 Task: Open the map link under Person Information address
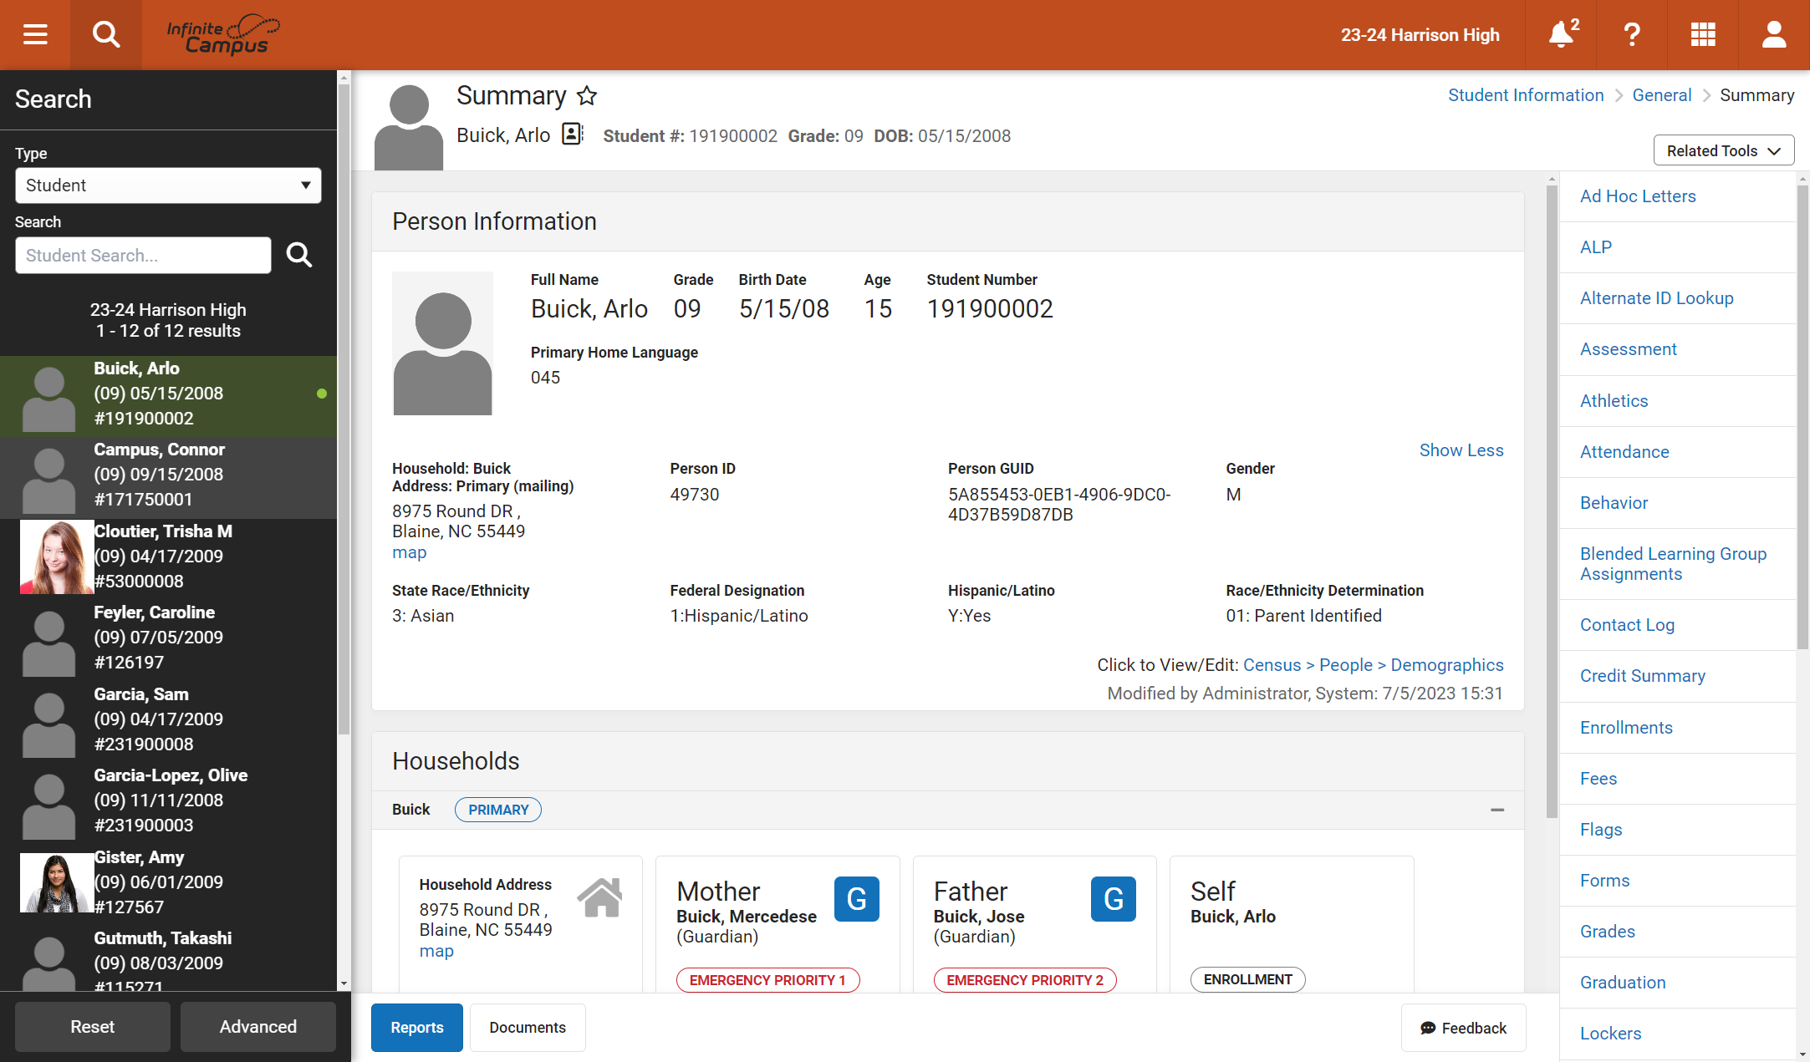coord(409,552)
